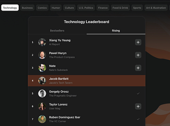Open The Pragmatic Engineer publication

click(x=63, y=96)
